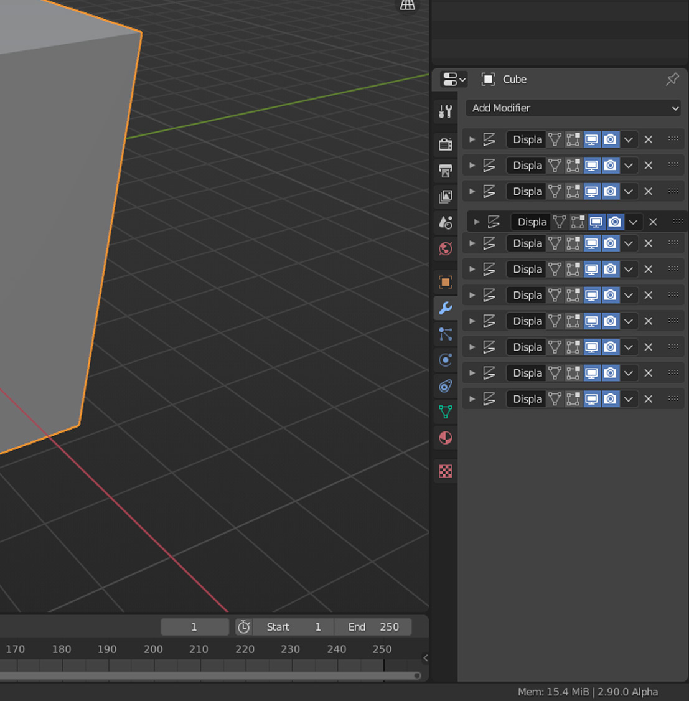The width and height of the screenshot is (689, 701).
Task: Open the World properties tab
Action: tap(446, 248)
